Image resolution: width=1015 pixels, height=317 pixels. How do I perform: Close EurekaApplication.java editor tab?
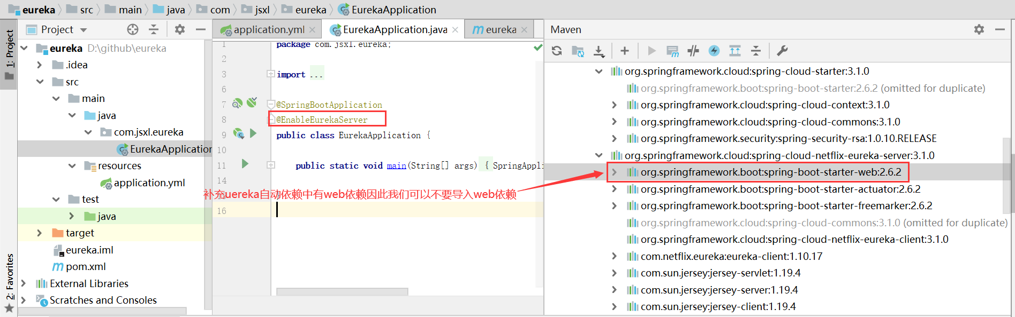coord(455,30)
